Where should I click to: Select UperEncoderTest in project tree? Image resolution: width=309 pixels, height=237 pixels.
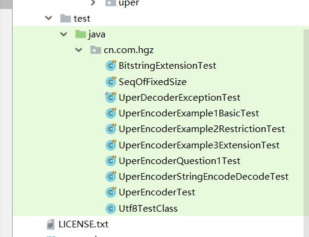click(x=157, y=192)
